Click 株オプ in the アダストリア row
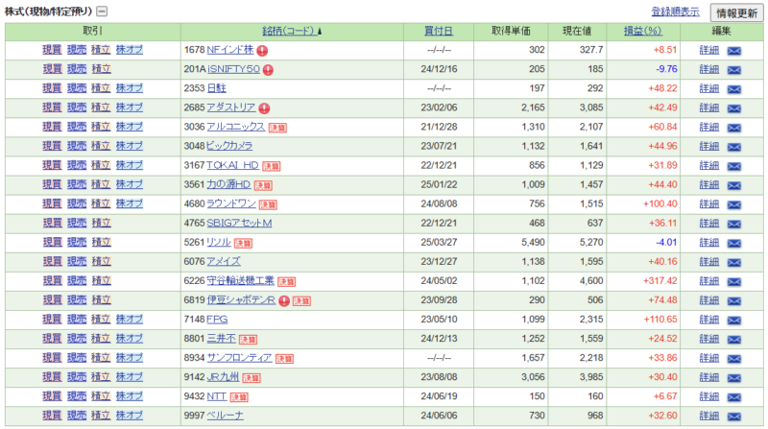The height and width of the screenshot is (429, 768). coord(130,107)
